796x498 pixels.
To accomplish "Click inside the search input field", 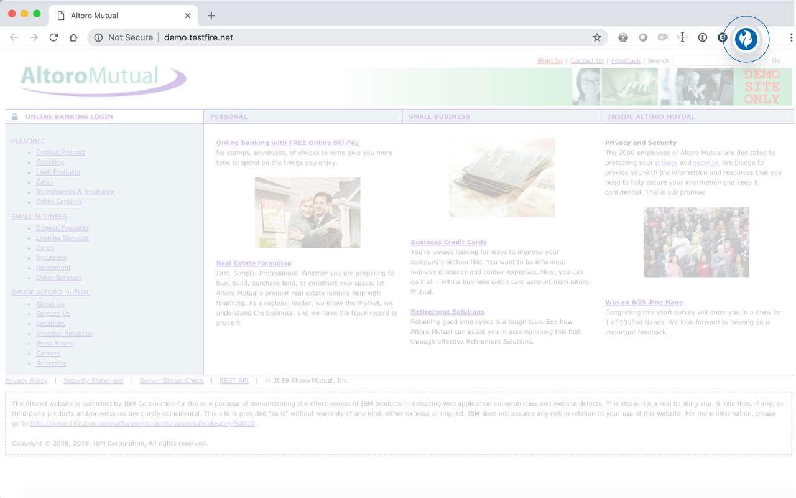I will coord(718,60).
